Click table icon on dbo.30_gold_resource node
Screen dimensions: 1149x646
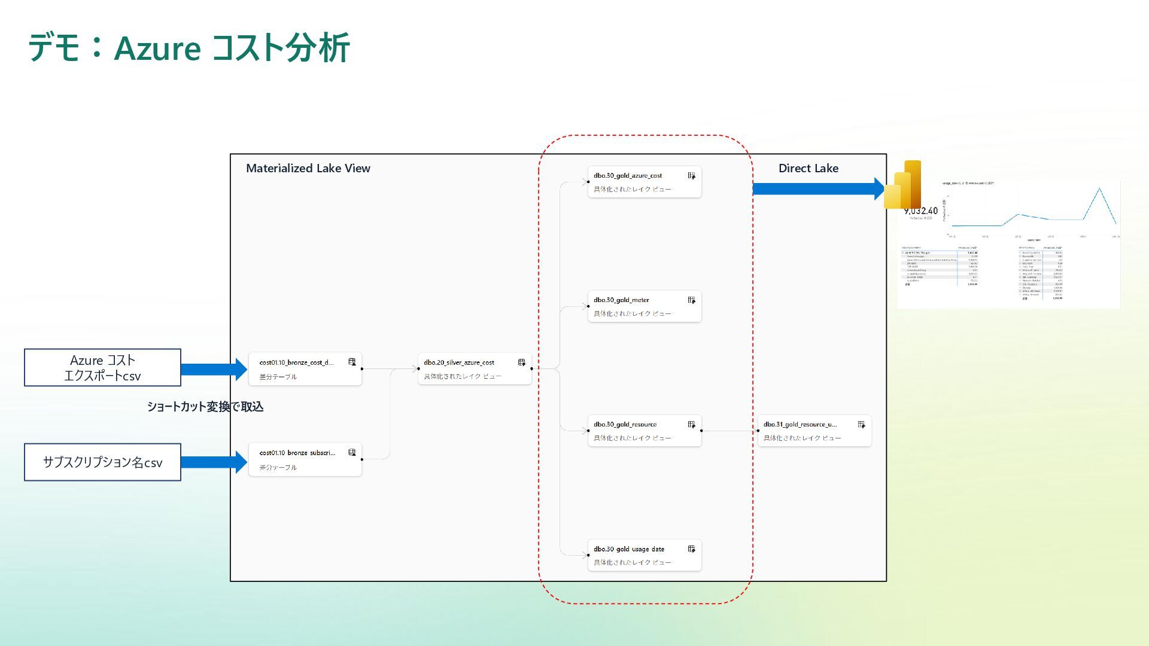point(692,425)
